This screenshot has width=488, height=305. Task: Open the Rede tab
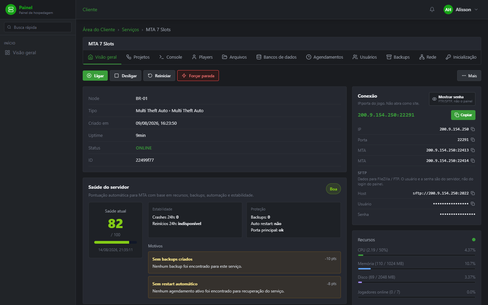click(x=428, y=57)
